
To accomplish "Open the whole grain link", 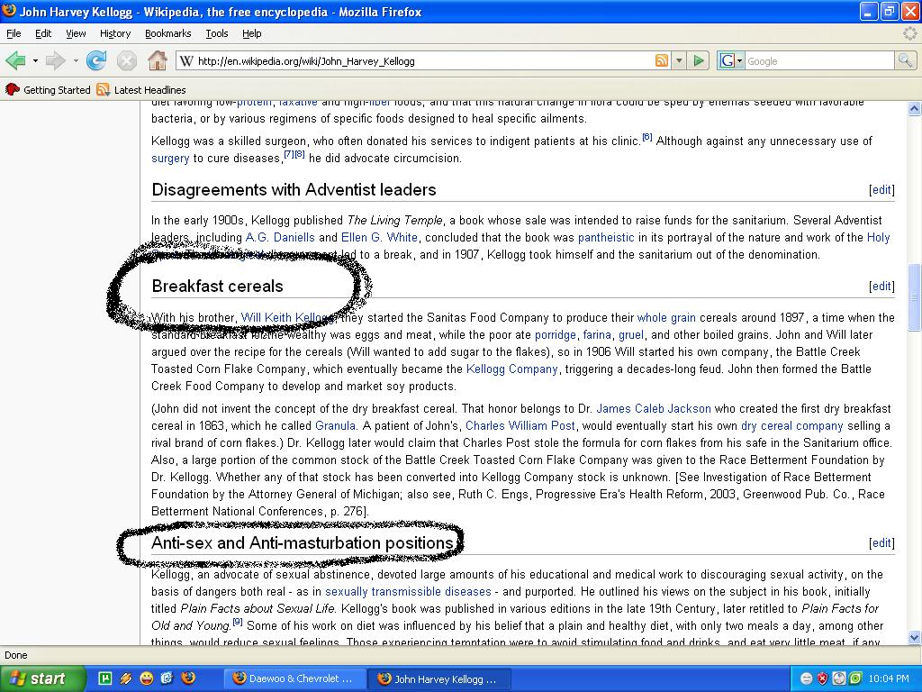I will pos(666,317).
